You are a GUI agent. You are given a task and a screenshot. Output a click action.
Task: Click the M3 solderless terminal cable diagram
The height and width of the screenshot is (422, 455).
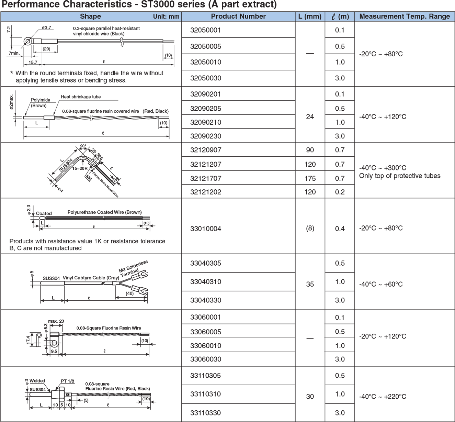tap(90, 282)
